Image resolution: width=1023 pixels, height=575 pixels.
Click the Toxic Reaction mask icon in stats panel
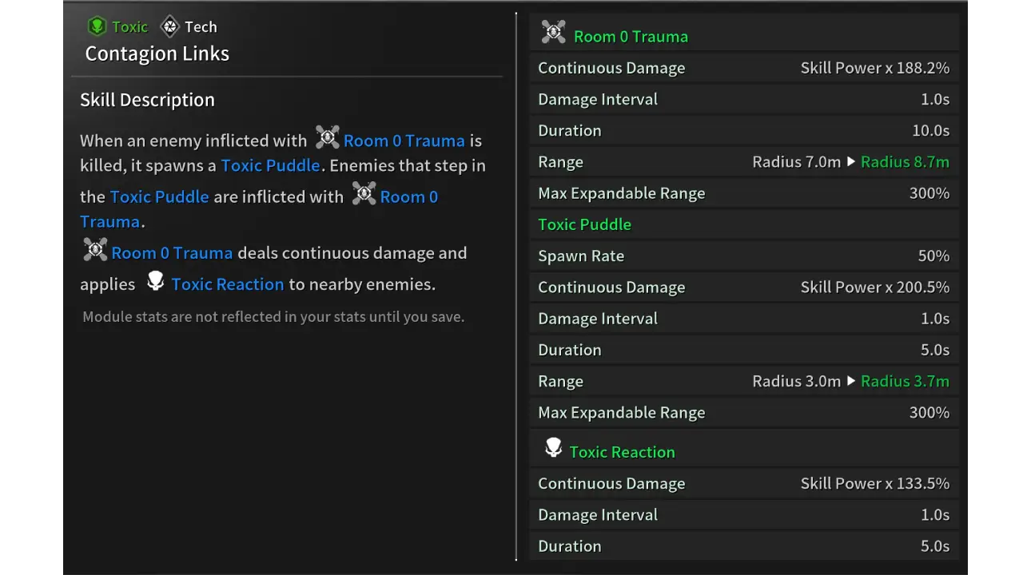pos(554,447)
